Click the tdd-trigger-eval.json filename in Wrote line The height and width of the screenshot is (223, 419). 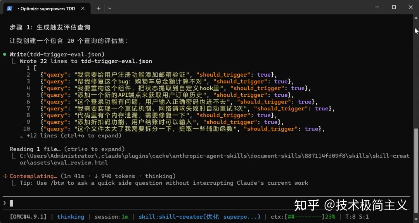[x=116, y=61]
